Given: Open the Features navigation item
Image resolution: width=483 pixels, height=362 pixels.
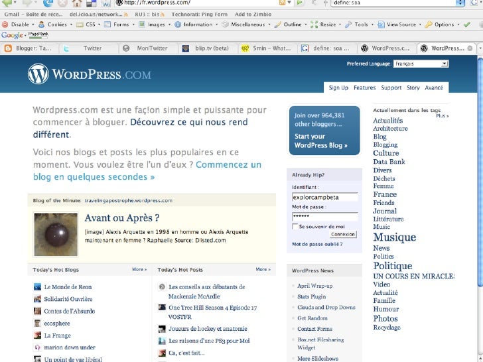Looking at the screenshot, I should (364, 88).
